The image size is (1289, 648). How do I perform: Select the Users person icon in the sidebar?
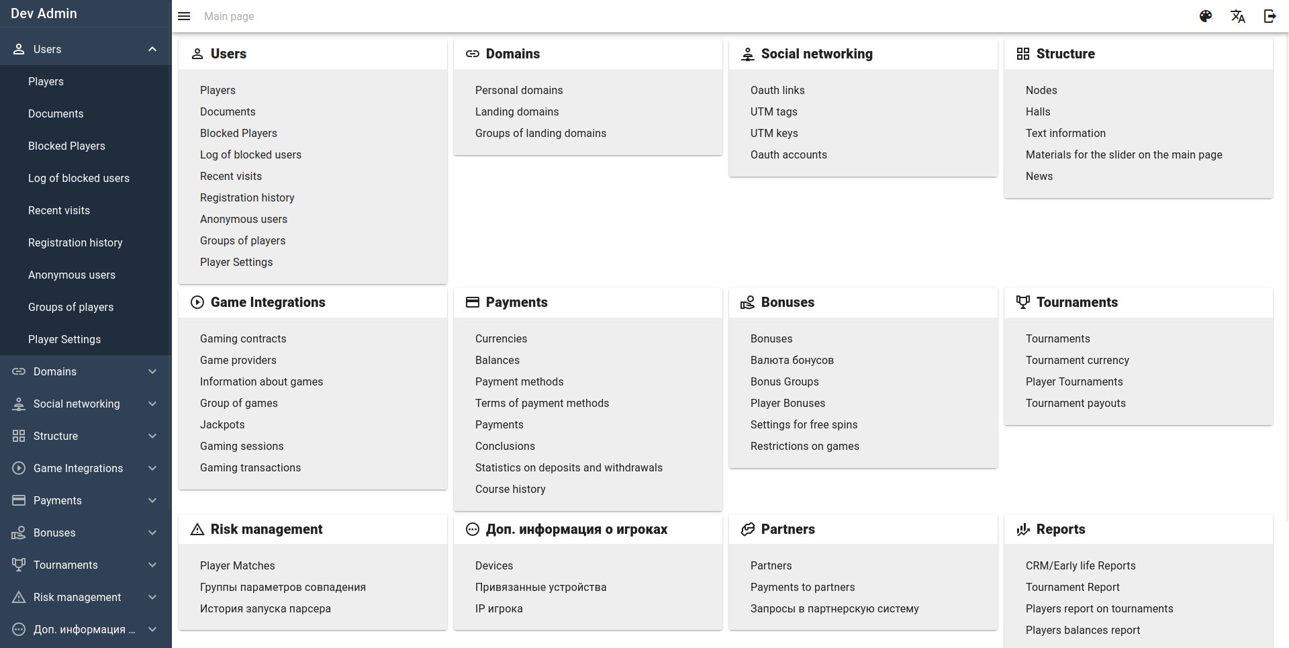(x=17, y=48)
